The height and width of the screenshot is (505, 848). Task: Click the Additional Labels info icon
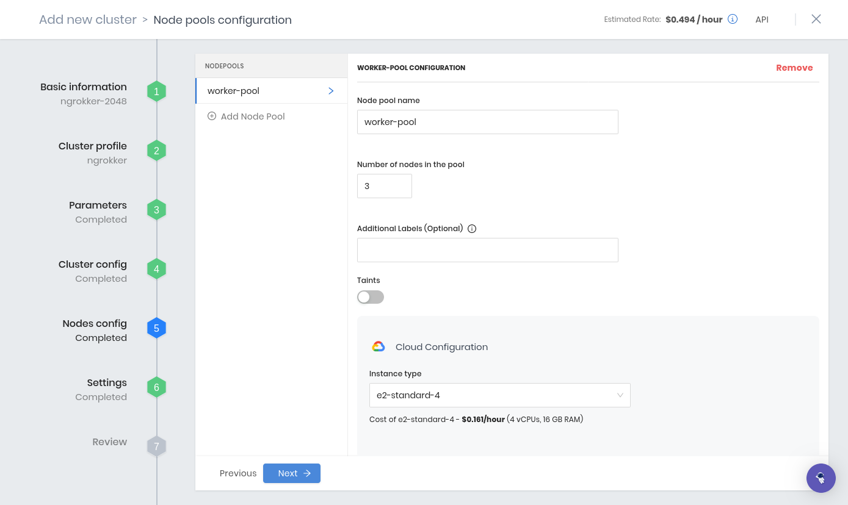471,228
